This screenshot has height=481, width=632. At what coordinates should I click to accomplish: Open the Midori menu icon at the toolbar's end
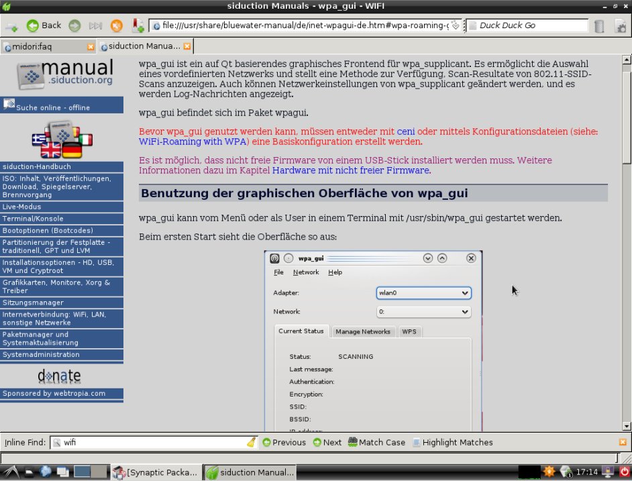click(x=621, y=26)
